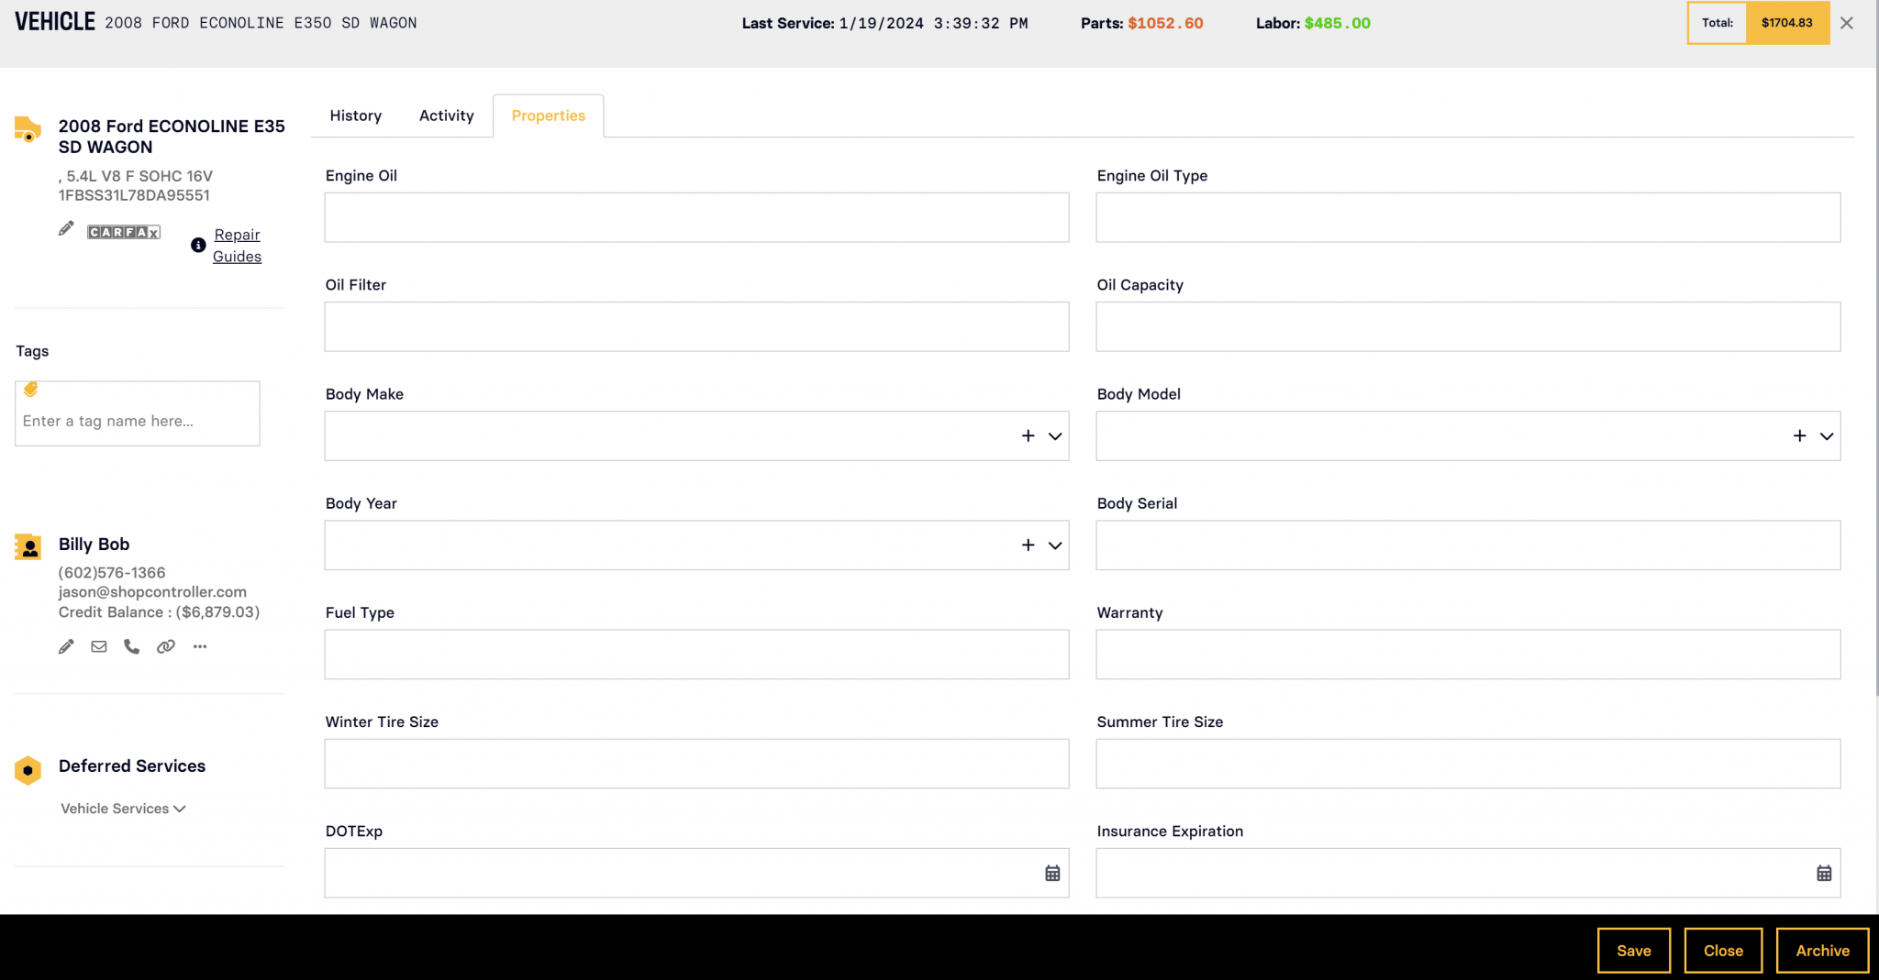Click the pencil icon to edit vehicle details
This screenshot has height=980, width=1879.
point(65,228)
